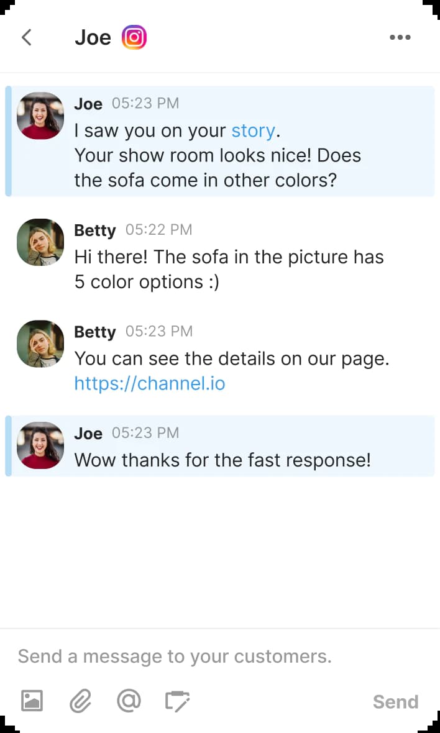This screenshot has height=733, width=440.
Task: Click Betty's avatar beside the 05:22 PM message
Action: tap(40, 242)
